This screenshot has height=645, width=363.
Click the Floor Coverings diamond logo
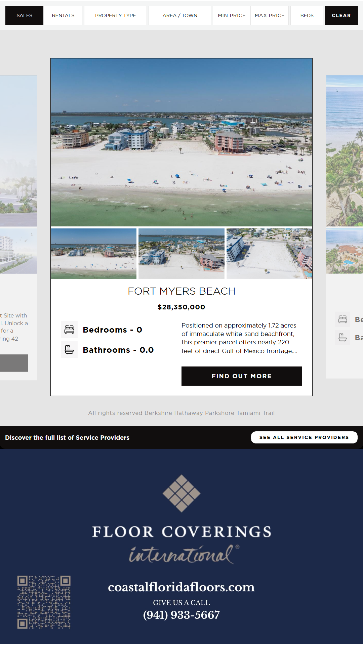click(182, 493)
